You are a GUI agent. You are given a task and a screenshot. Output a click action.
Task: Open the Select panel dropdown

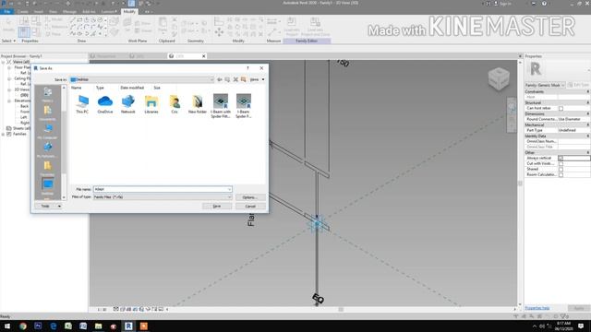(x=8, y=41)
